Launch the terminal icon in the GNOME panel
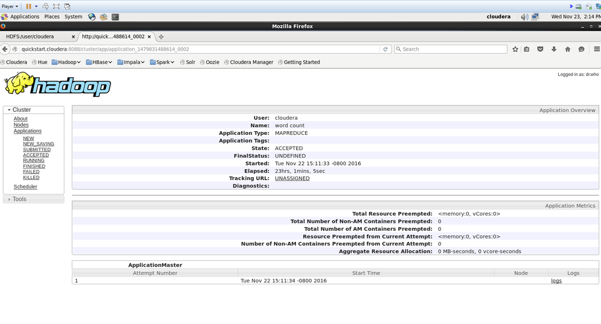The image size is (601, 324). coord(115,17)
